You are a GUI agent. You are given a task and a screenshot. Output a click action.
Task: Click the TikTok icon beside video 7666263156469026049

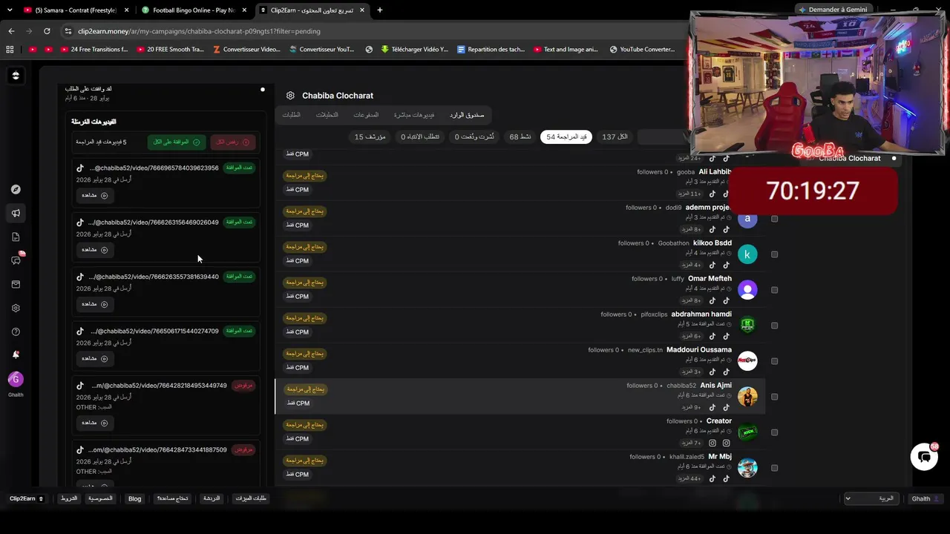(x=80, y=222)
